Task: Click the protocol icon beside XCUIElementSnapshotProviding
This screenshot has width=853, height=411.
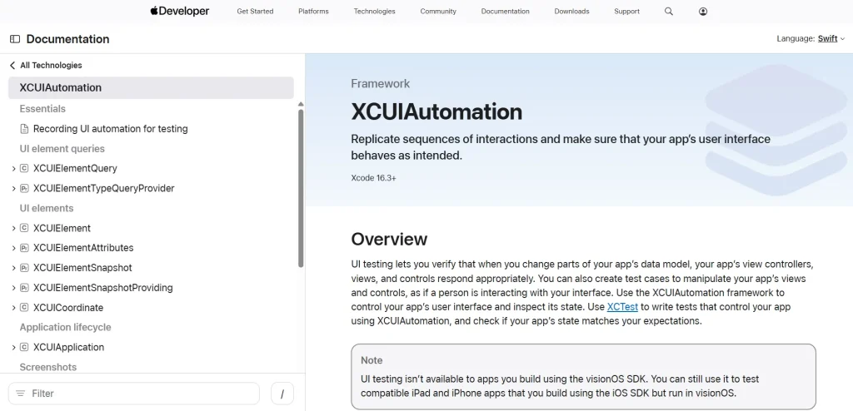Action: coord(24,288)
